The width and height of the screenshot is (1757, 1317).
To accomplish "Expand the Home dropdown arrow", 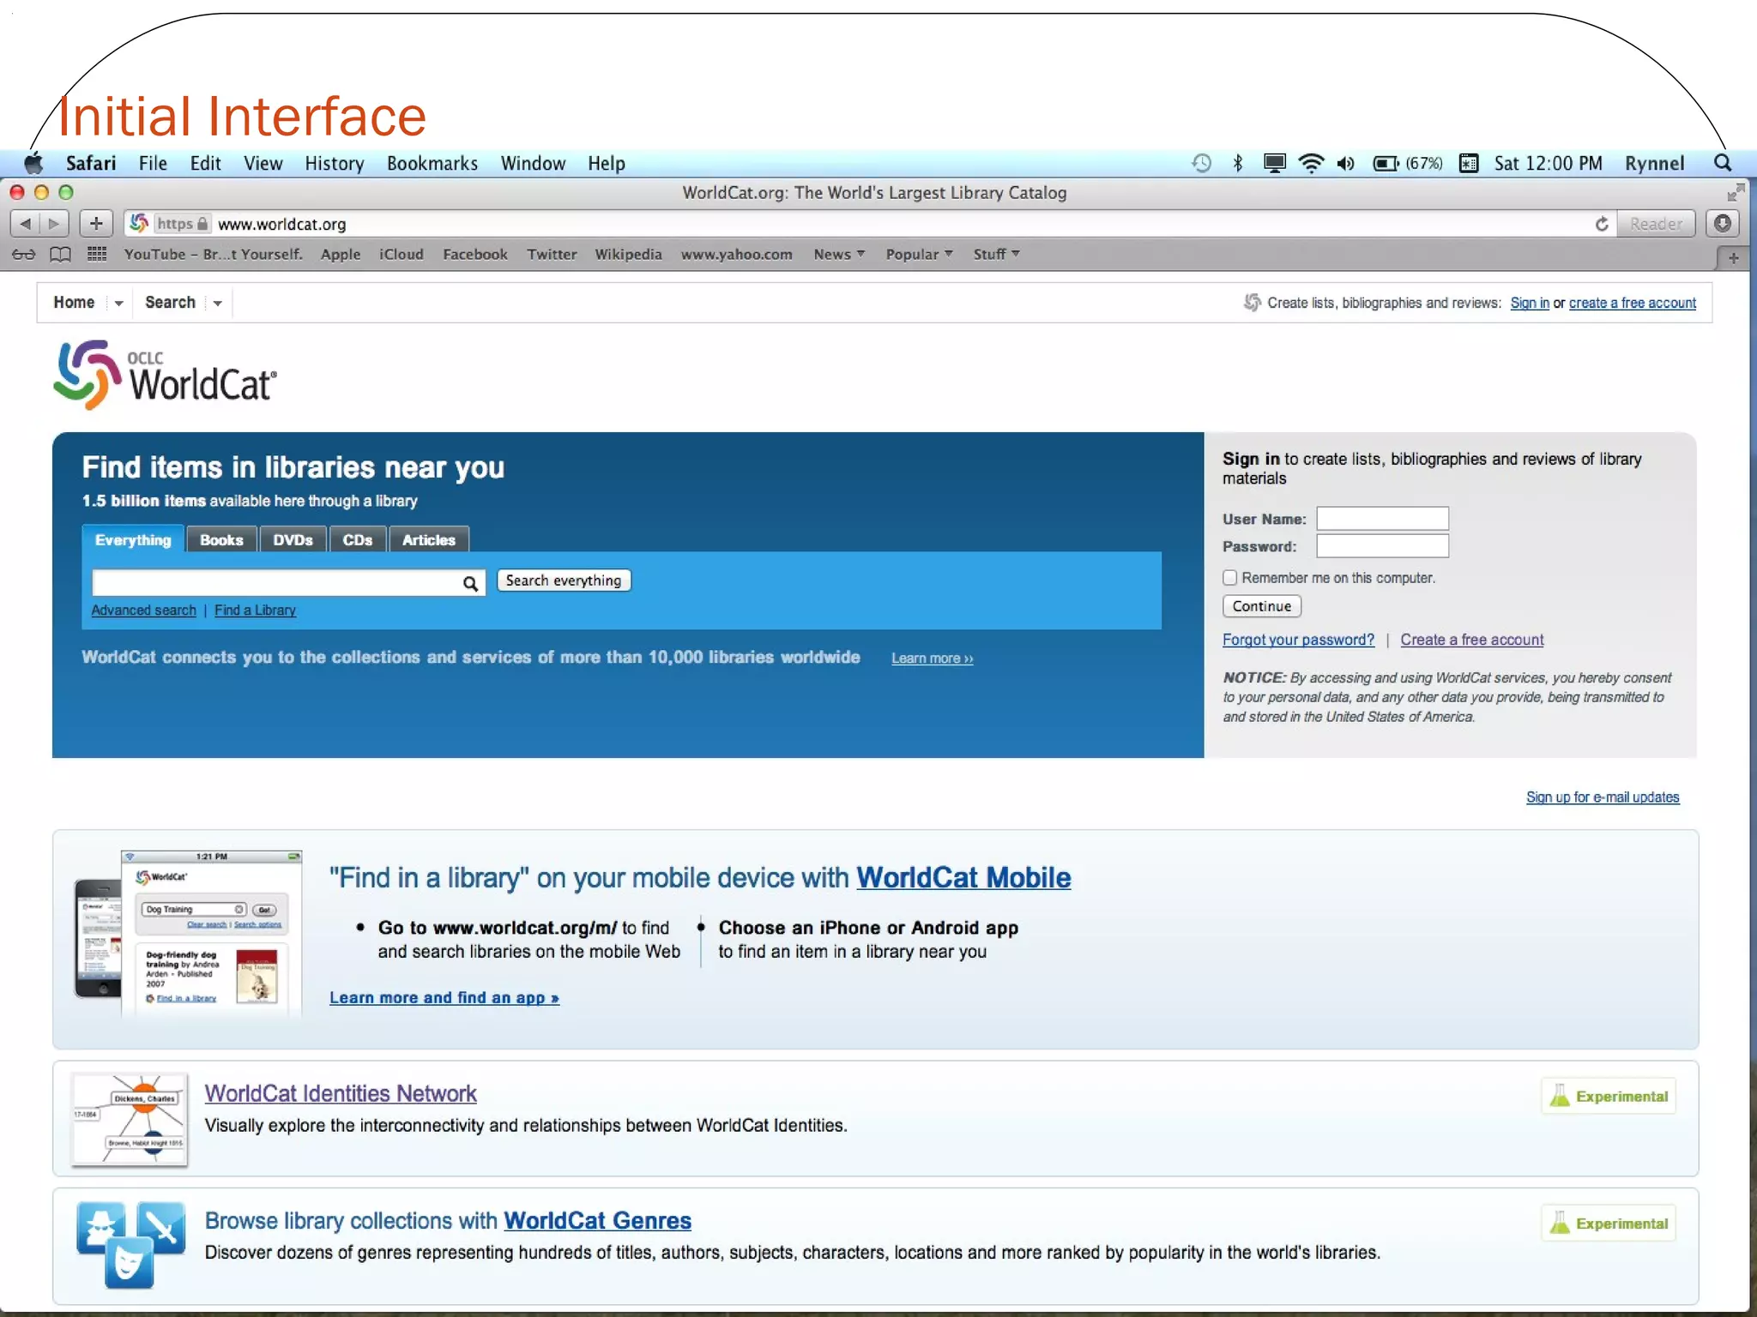I will click(x=118, y=304).
